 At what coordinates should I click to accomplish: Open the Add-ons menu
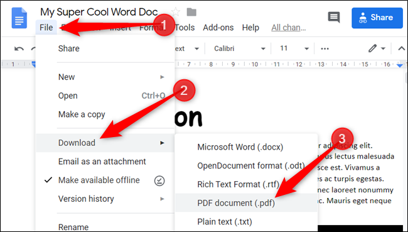218,28
